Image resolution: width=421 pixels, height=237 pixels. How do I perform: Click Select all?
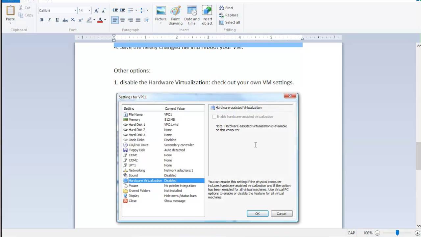[x=230, y=22]
